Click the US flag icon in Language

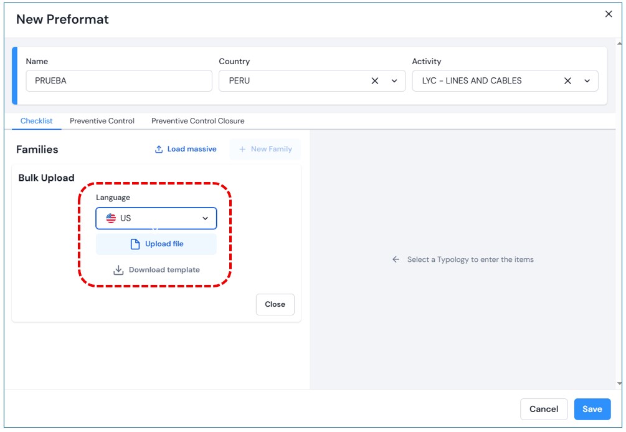coord(111,219)
